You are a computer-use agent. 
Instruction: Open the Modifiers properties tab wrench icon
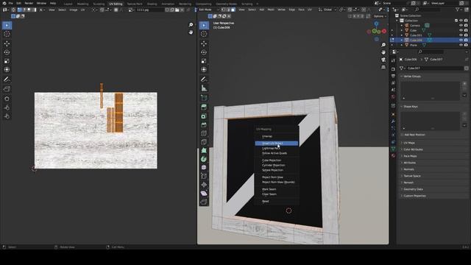[393, 121]
